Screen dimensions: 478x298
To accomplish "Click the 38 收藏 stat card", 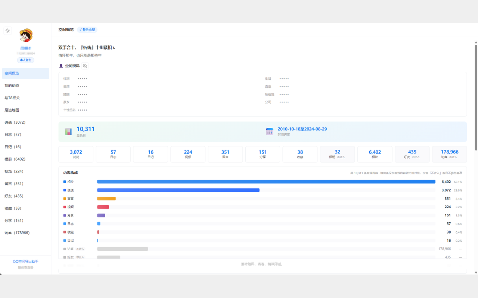I will (300, 154).
